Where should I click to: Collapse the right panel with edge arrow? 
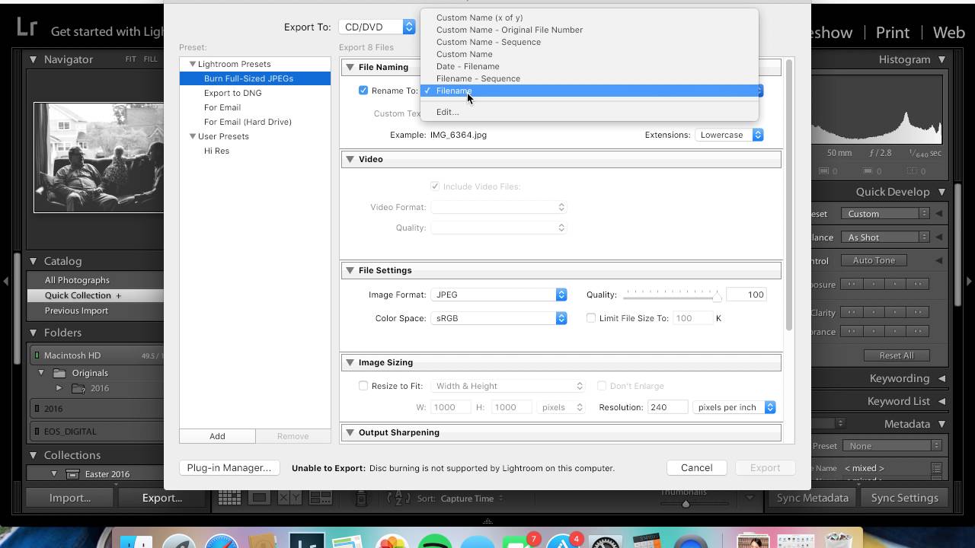[969, 281]
